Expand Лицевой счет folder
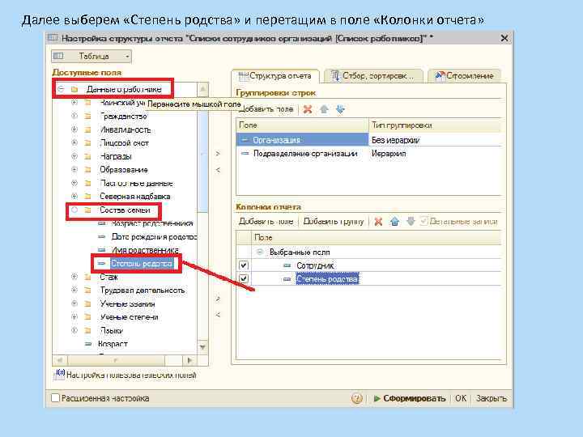583x437 pixels. tap(74, 142)
